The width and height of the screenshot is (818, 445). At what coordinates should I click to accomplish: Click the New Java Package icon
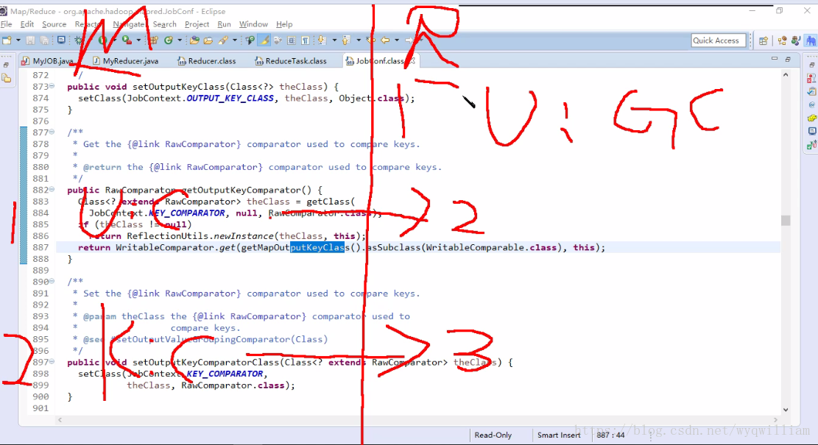[153, 40]
